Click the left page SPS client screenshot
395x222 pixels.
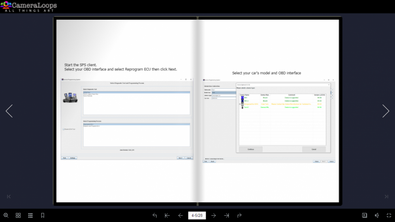127,119
